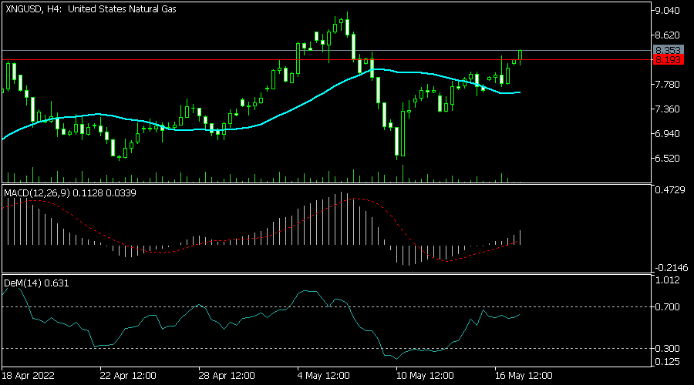The width and height of the screenshot is (694, 385).
Task: Click the 16 May 12:00 date label
Action: 524,376
